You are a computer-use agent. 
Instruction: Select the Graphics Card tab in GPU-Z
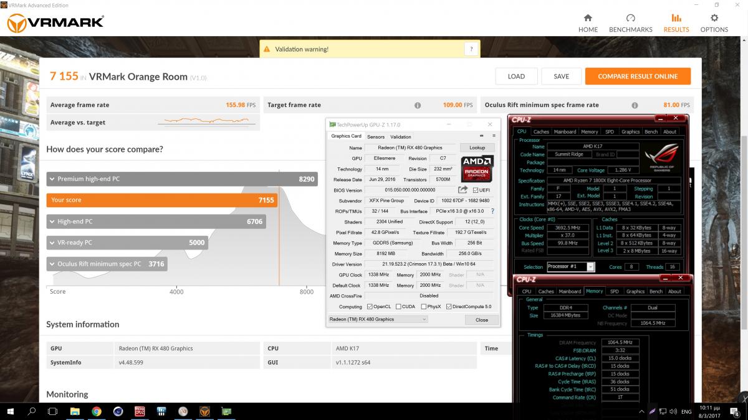point(346,136)
